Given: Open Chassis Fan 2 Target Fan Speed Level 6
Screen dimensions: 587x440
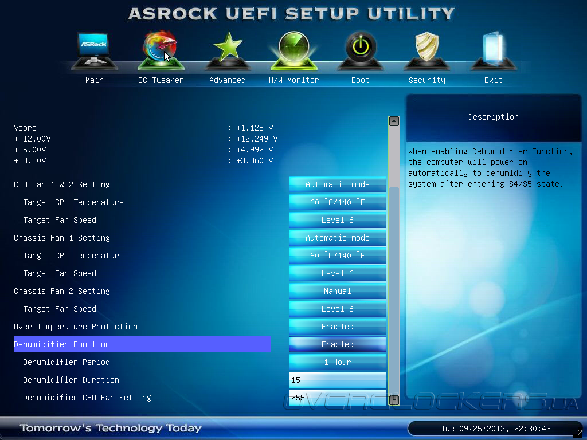Looking at the screenshot, I should click(337, 309).
